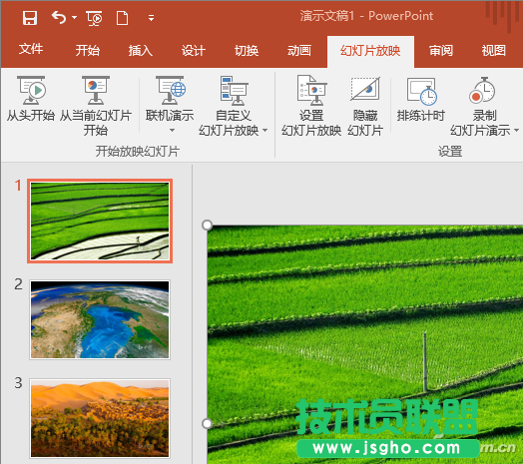The height and width of the screenshot is (464, 523).
Task: Click the Undo arrow icon
Action: click(x=59, y=17)
